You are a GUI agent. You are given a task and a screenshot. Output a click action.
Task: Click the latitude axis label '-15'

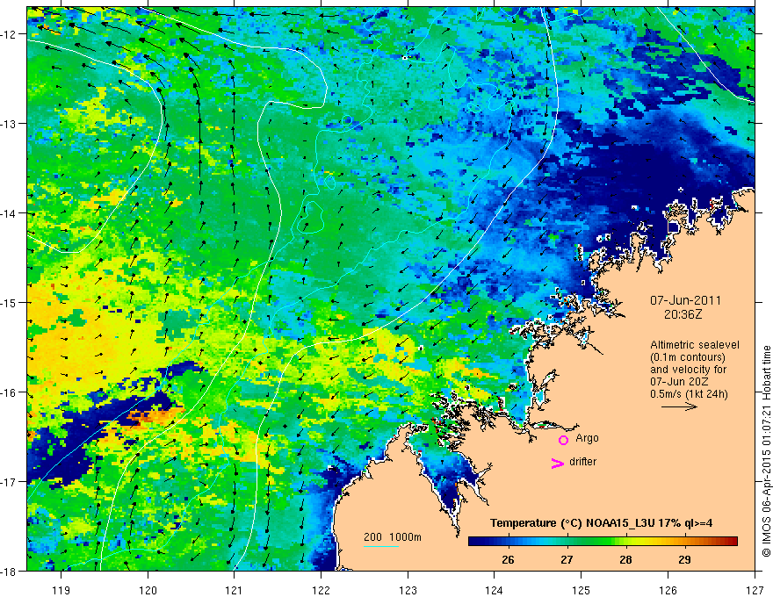pos(9,302)
